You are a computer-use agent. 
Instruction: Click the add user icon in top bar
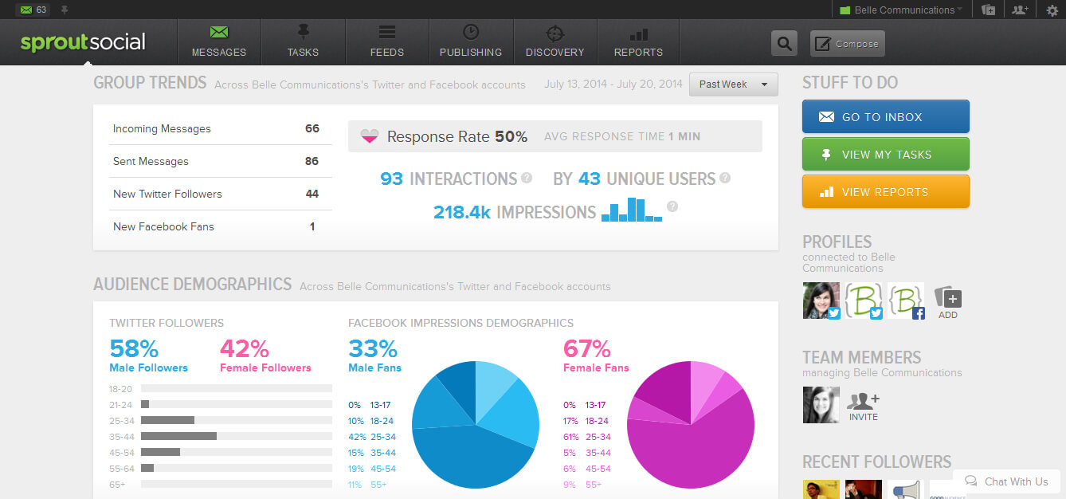(x=1020, y=10)
